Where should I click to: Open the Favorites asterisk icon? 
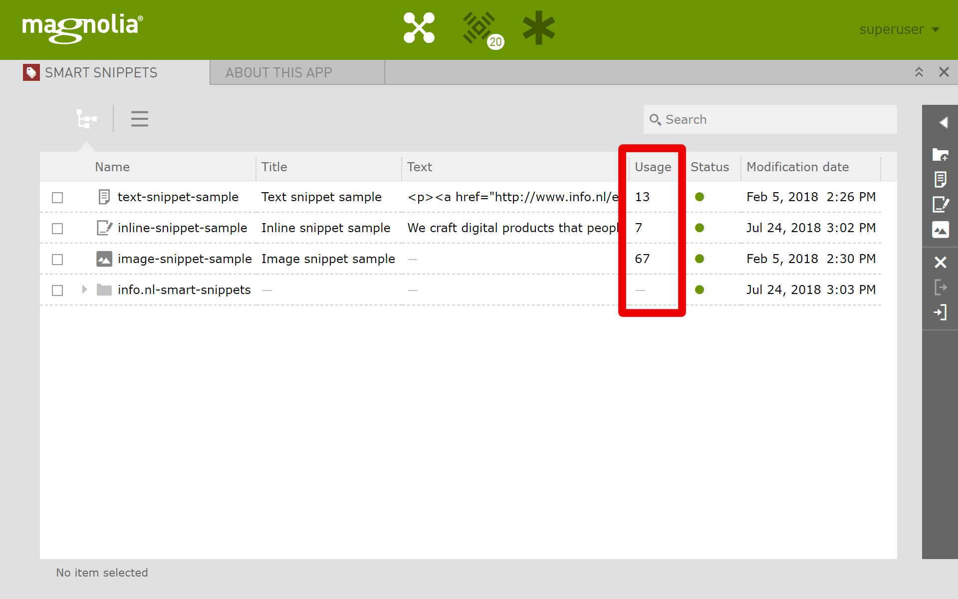(x=538, y=28)
